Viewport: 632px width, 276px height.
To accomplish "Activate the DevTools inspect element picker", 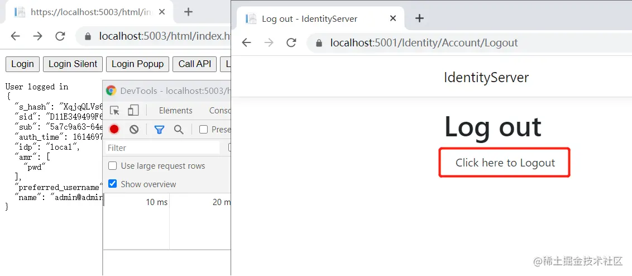I will 115,111.
